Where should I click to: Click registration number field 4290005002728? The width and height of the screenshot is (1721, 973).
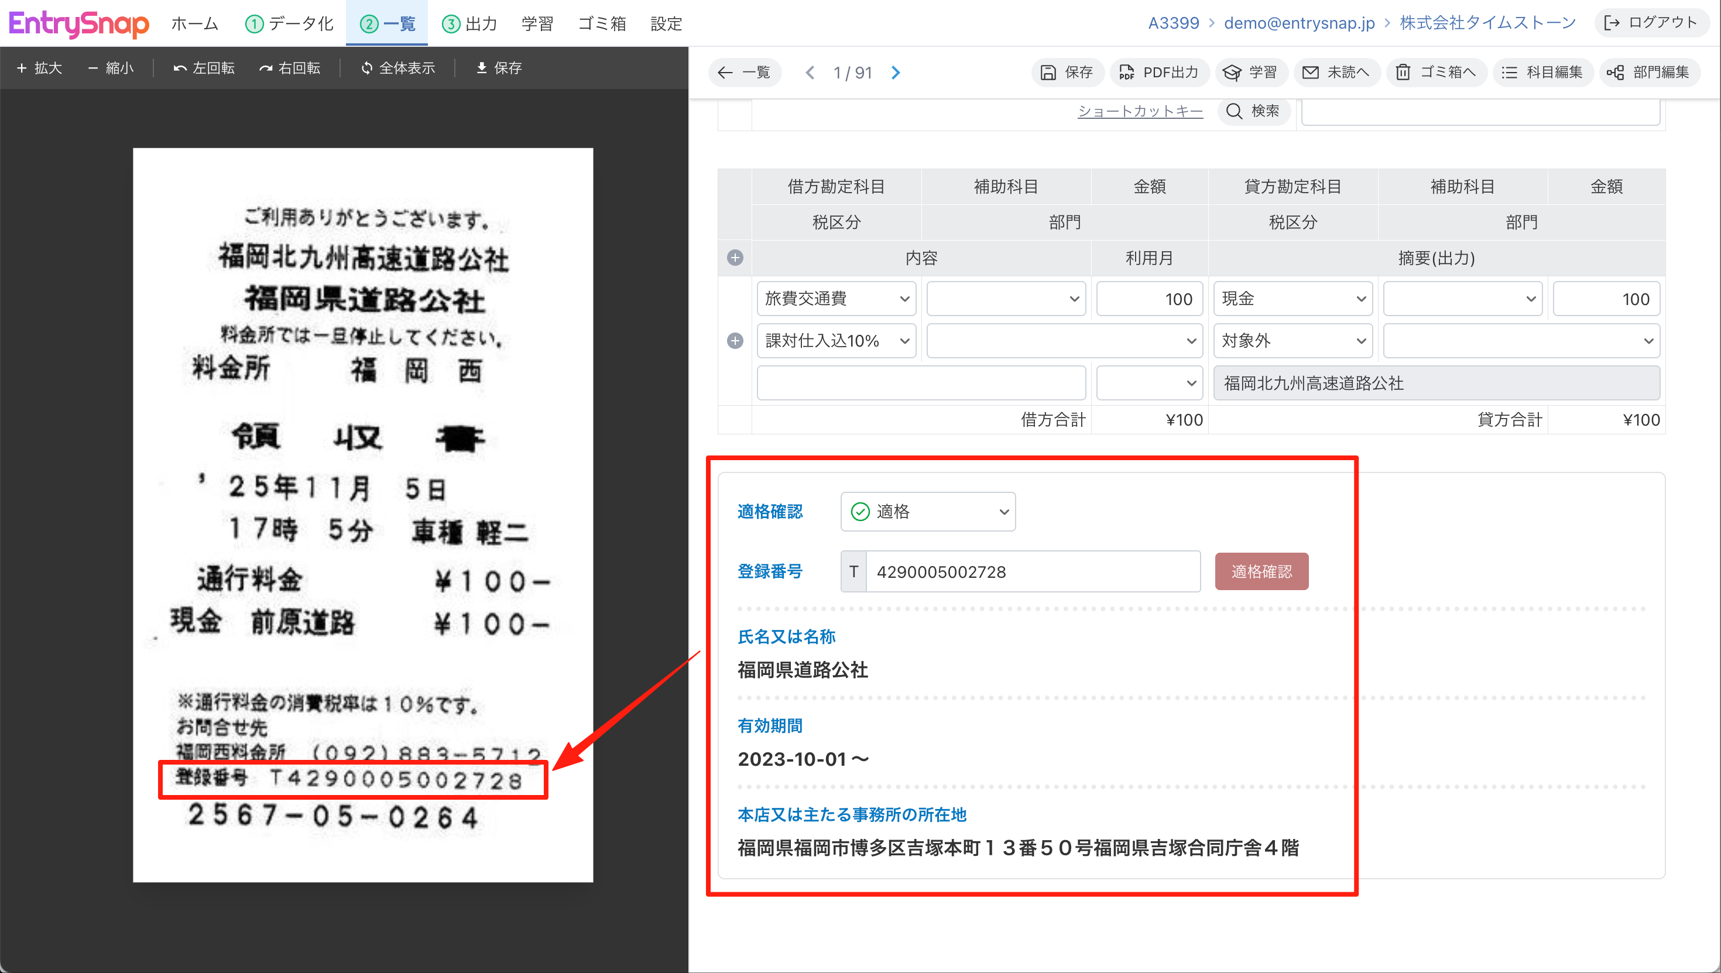(1033, 572)
